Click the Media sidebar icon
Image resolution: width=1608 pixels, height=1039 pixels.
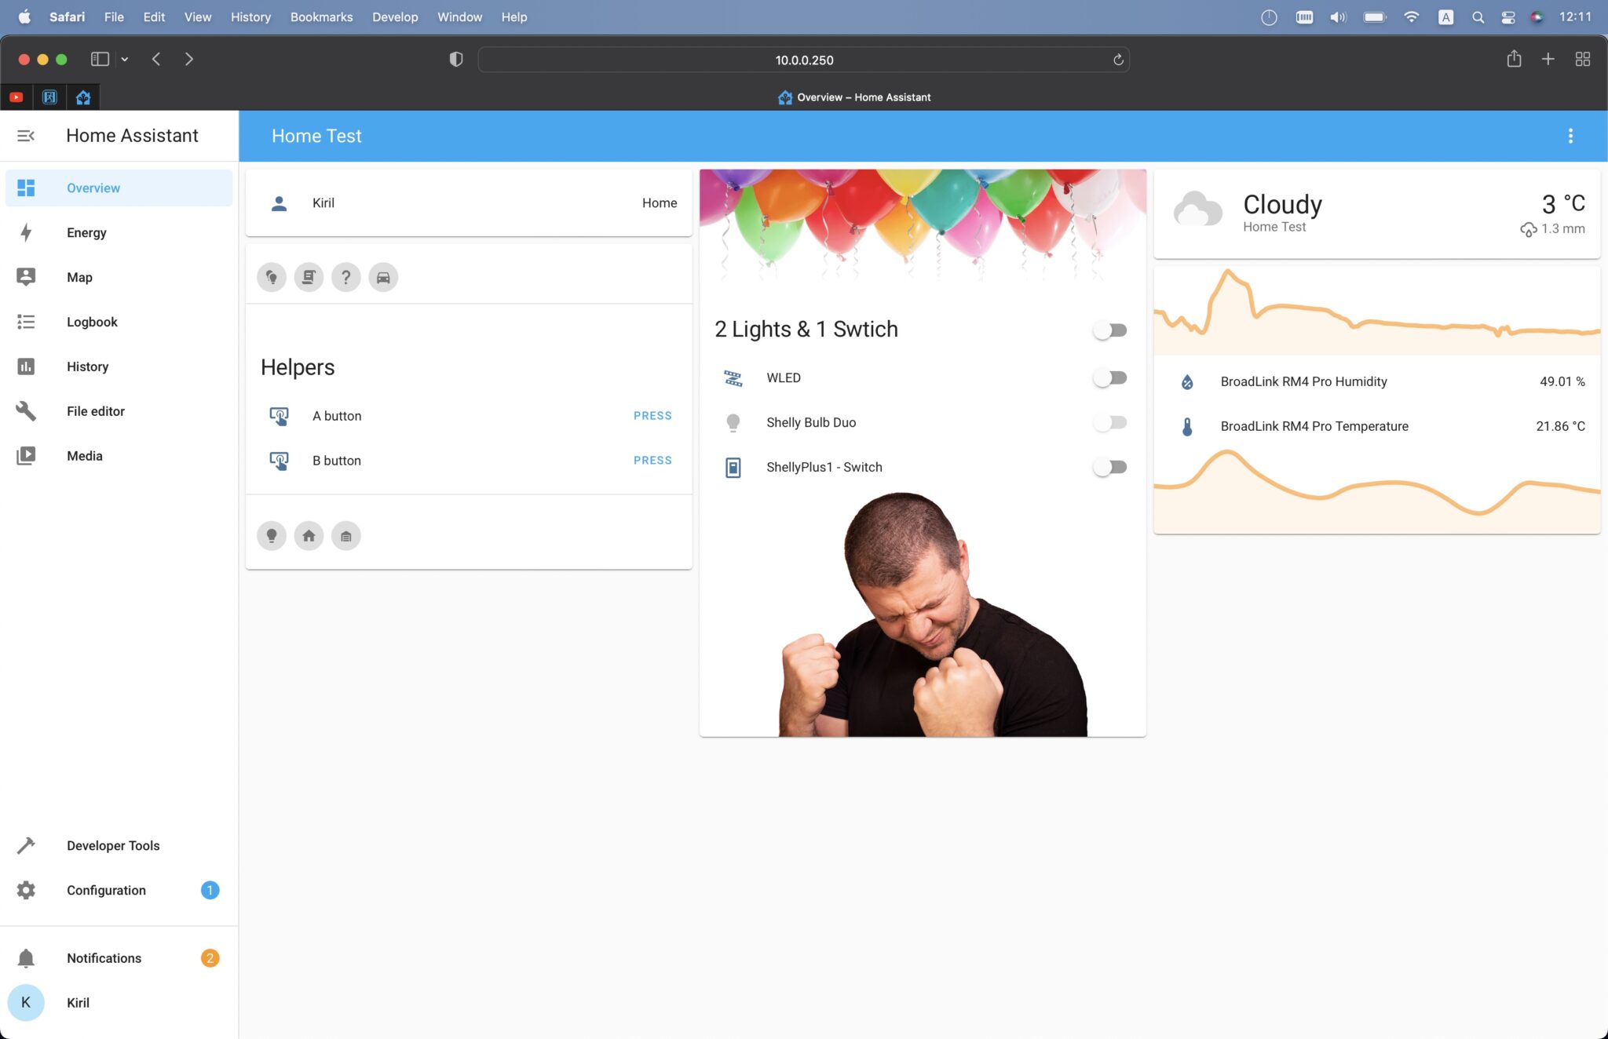click(26, 455)
